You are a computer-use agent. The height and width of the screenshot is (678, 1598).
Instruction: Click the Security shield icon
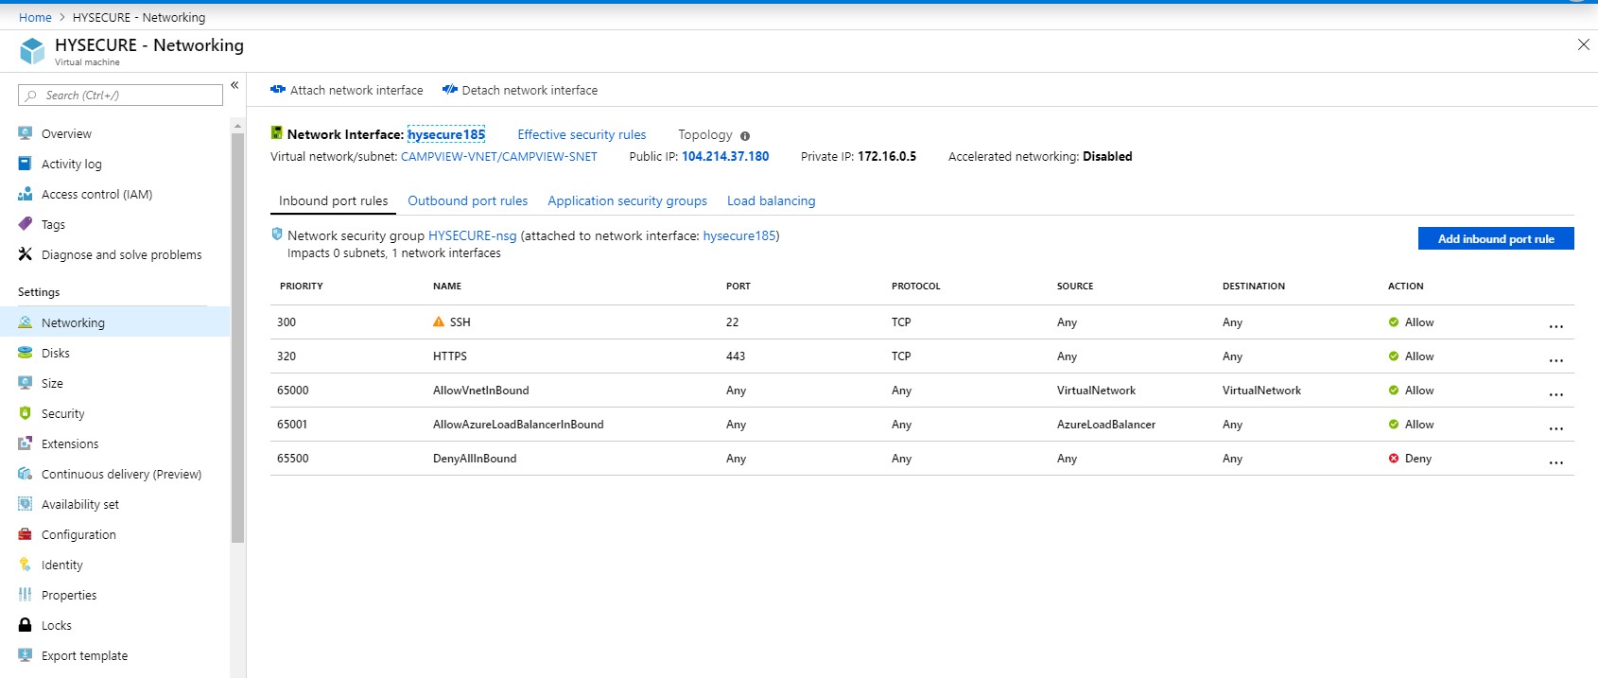tap(26, 413)
